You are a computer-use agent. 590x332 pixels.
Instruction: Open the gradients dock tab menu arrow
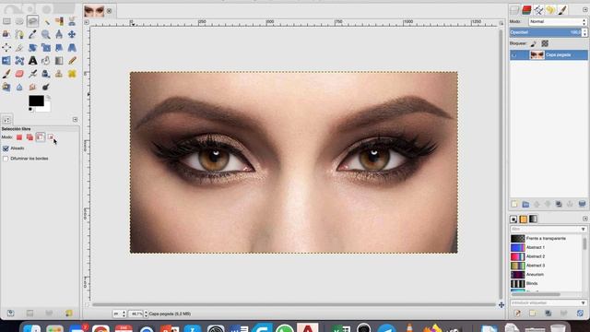(585, 219)
